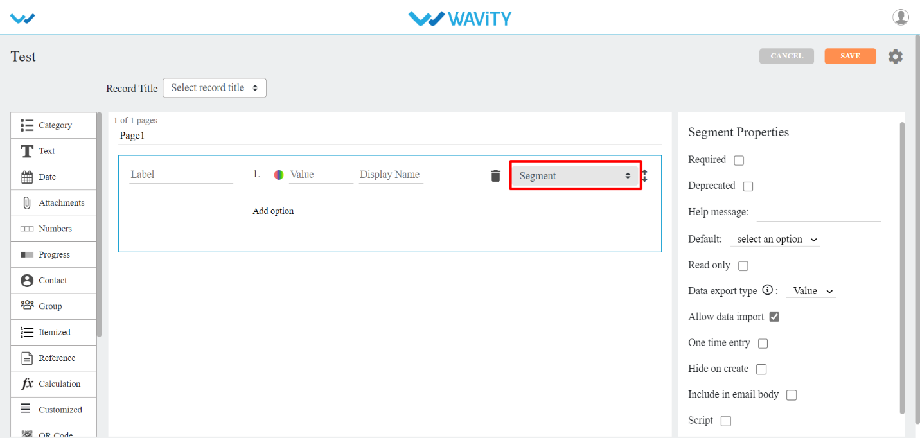The image size is (920, 438).
Task: Click the Reference label in sidebar
Action: (57, 358)
